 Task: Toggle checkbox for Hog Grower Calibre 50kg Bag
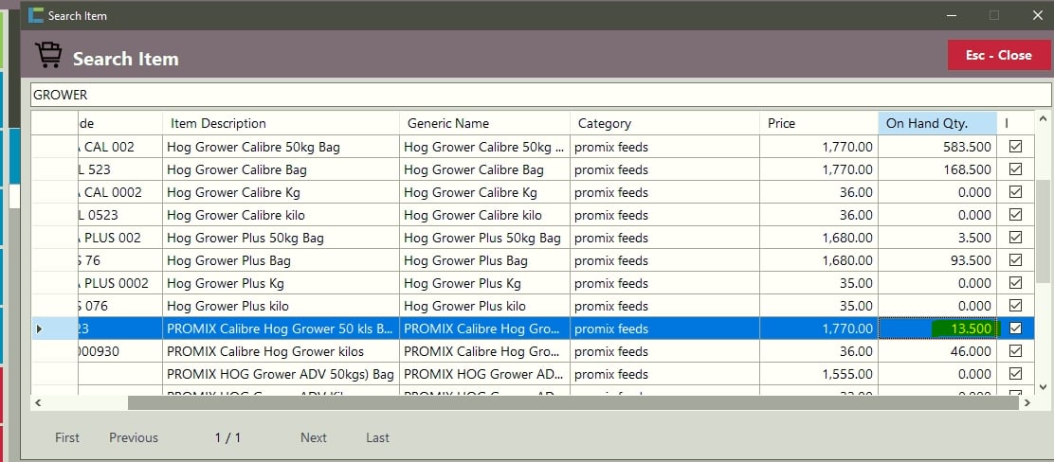click(x=1016, y=147)
